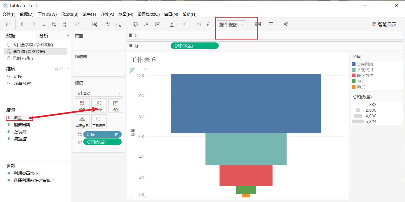Click the Tableau start page logo icon
The height and width of the screenshot is (202, 405).
click(8, 24)
